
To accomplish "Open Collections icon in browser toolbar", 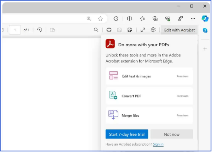I will [155, 19].
